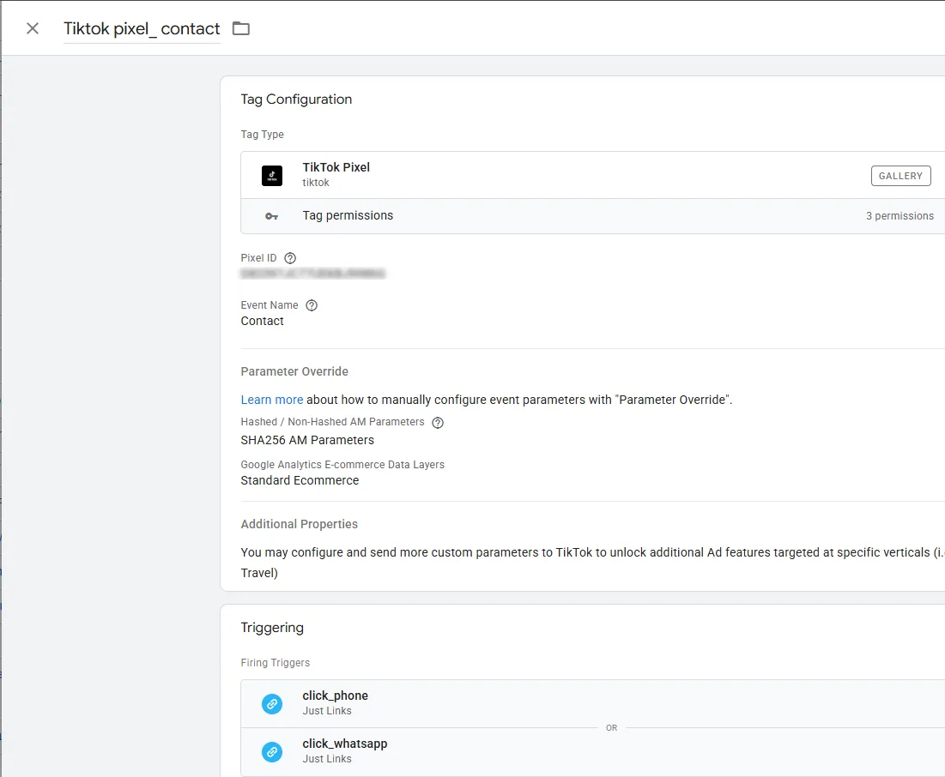View 3 permissions details
This screenshot has width=945, height=777.
900,215
